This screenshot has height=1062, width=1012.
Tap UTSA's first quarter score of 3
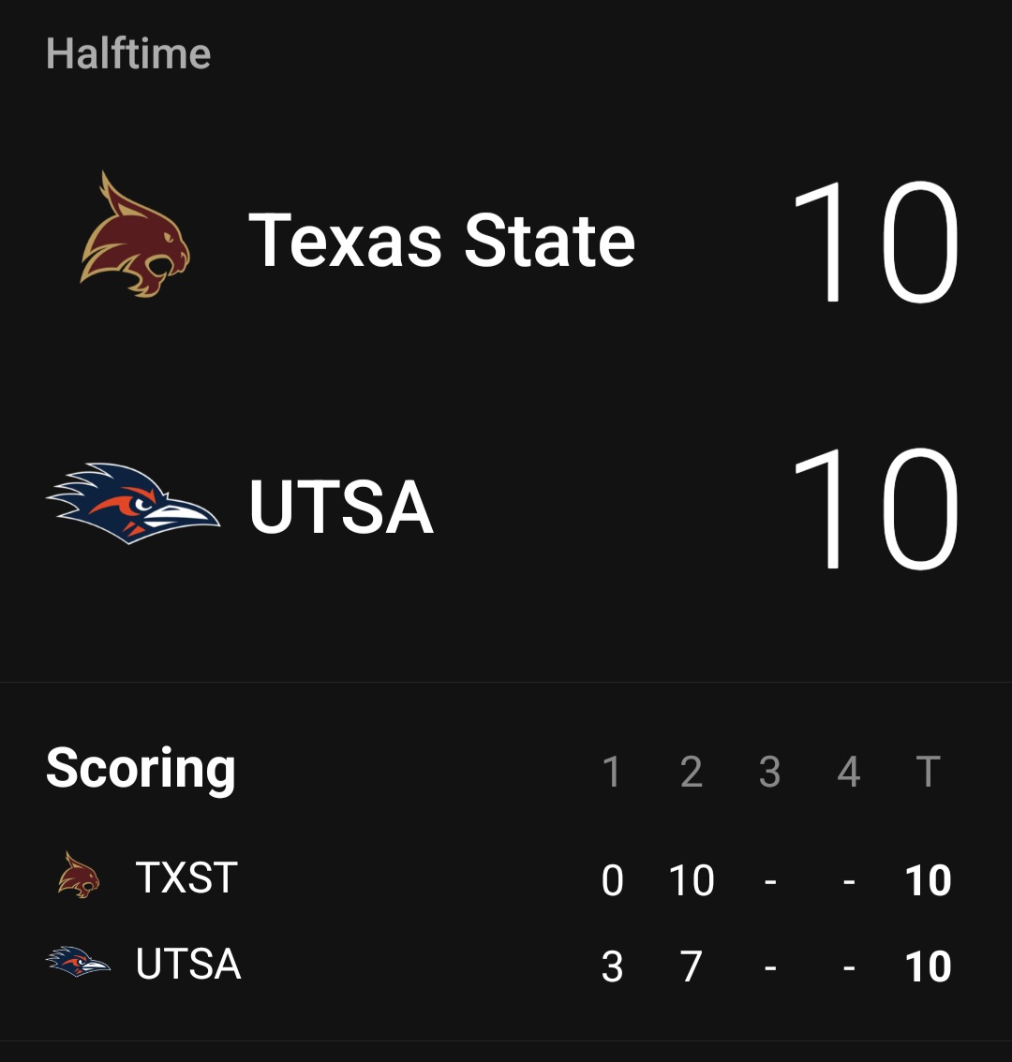[x=612, y=966]
